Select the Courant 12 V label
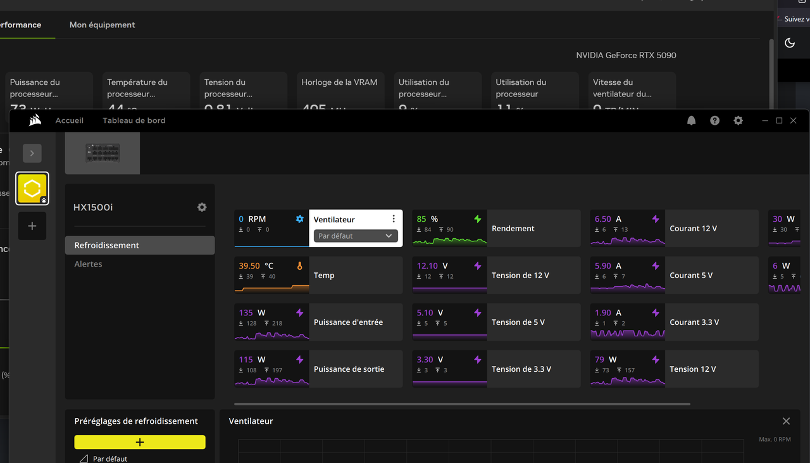 693,229
